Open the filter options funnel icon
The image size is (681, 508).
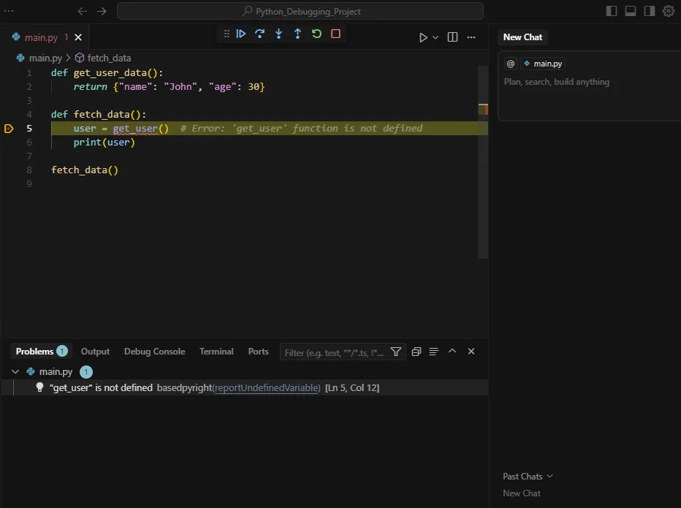click(x=396, y=352)
